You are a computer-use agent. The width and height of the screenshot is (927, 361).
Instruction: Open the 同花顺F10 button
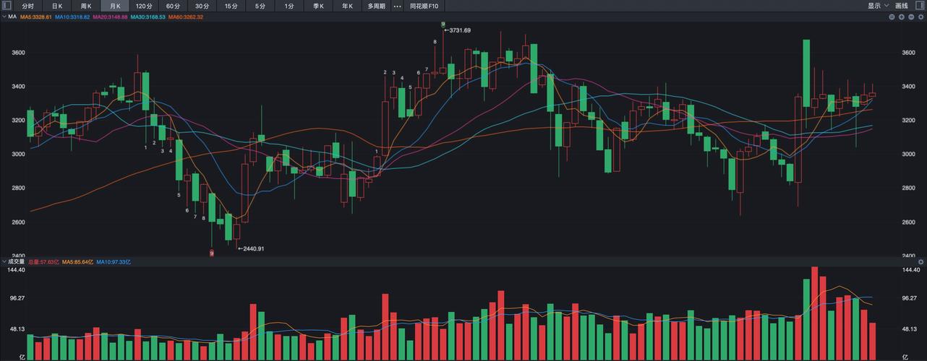pyautogui.click(x=424, y=6)
